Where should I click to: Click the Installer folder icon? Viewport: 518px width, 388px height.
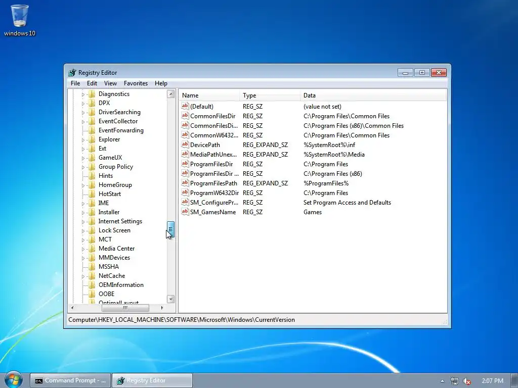click(92, 212)
